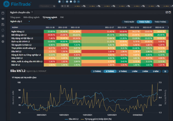
Task: Pause the ticker tape
Action: (x=65, y=6)
